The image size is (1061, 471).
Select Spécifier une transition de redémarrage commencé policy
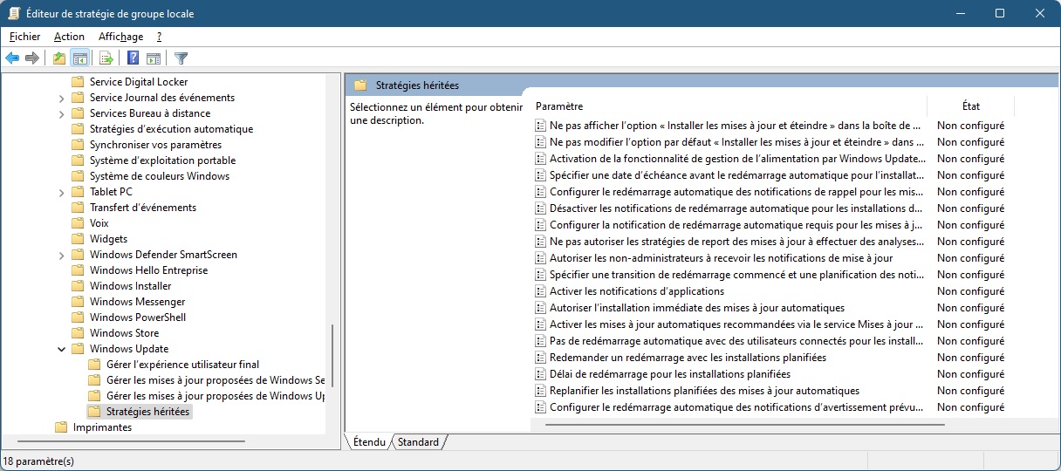[736, 275]
